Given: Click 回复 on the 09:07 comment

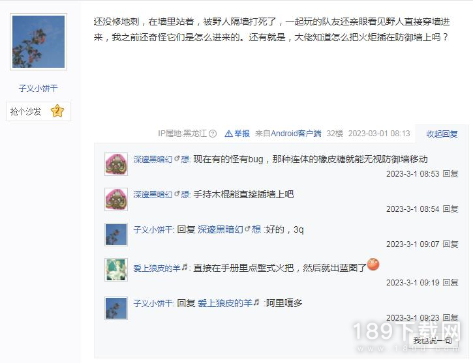Looking at the screenshot, I should [x=450, y=244].
